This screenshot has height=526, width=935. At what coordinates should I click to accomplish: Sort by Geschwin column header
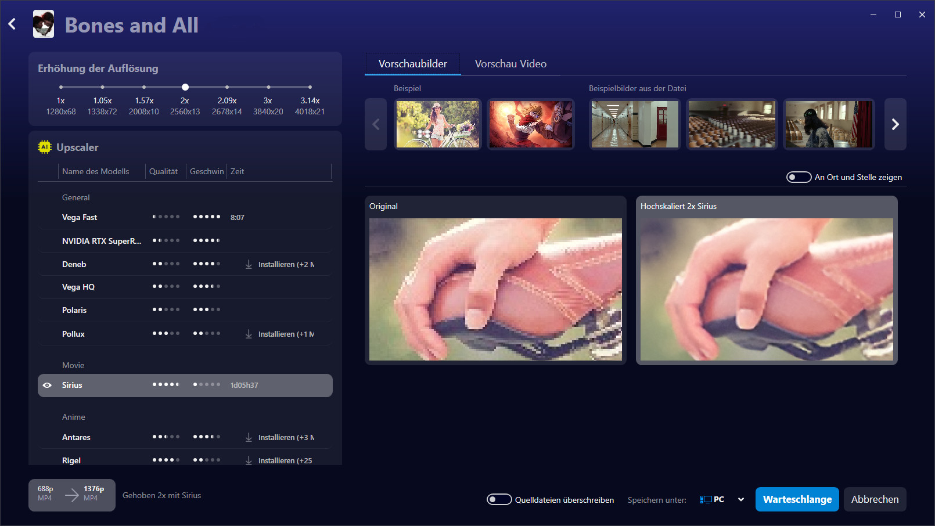click(207, 171)
